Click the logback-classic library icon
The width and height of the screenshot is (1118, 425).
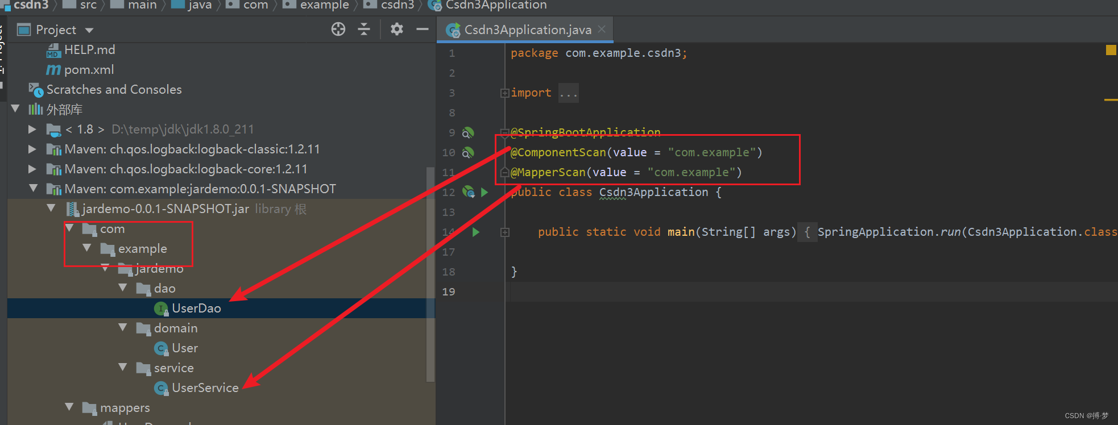coord(53,150)
